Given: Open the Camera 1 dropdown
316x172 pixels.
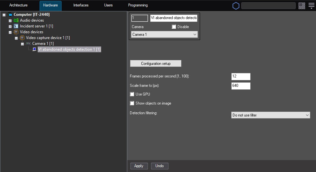Looking at the screenshot, I should (x=164, y=35).
